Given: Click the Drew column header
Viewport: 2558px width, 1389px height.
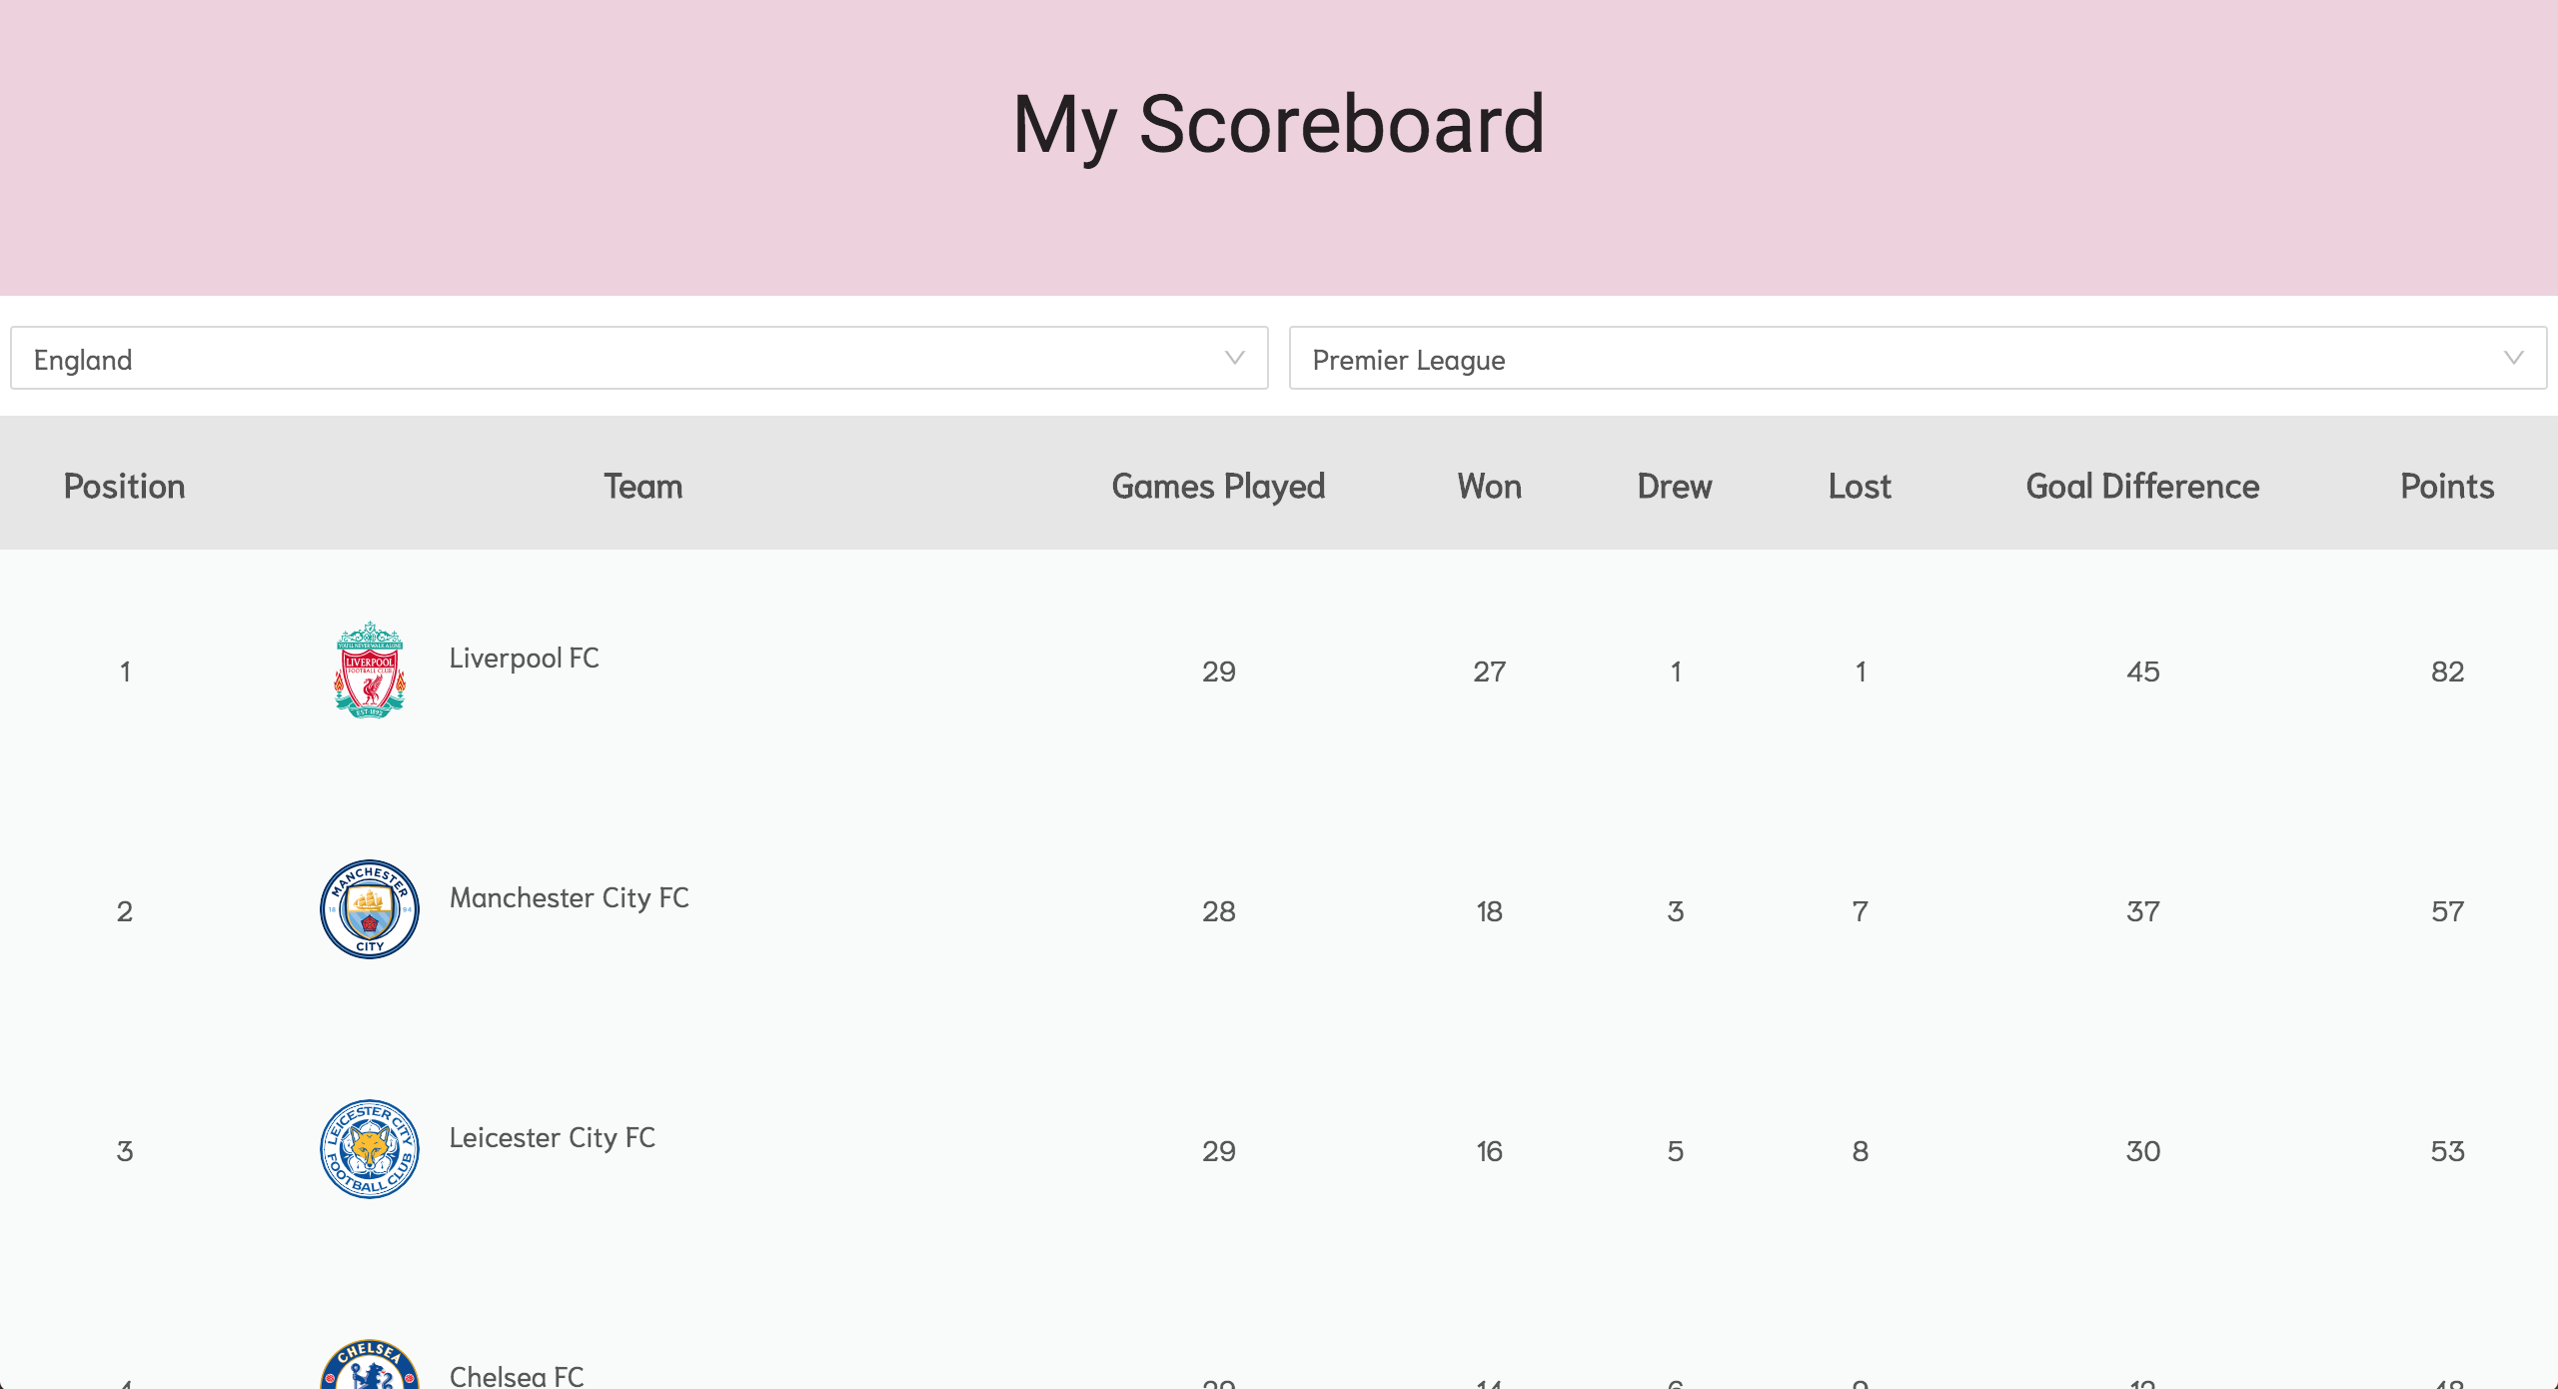Looking at the screenshot, I should pyautogui.click(x=1675, y=487).
